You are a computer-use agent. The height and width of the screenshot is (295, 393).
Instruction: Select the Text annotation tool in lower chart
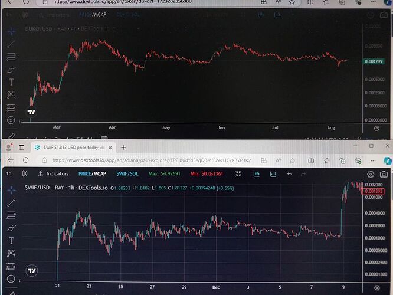[x=11, y=241]
